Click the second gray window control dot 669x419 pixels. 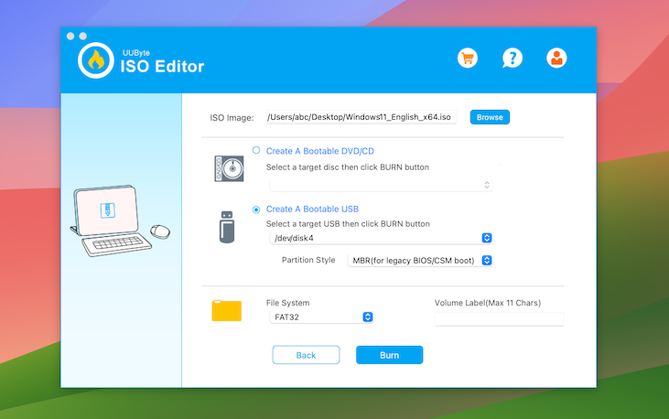(83, 37)
